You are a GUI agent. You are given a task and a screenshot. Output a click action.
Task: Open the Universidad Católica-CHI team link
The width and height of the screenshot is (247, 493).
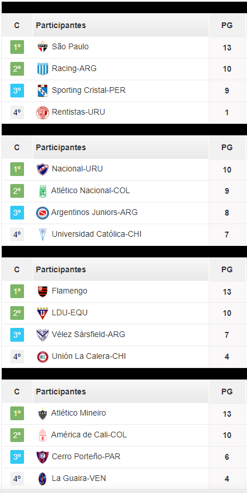[97, 234]
